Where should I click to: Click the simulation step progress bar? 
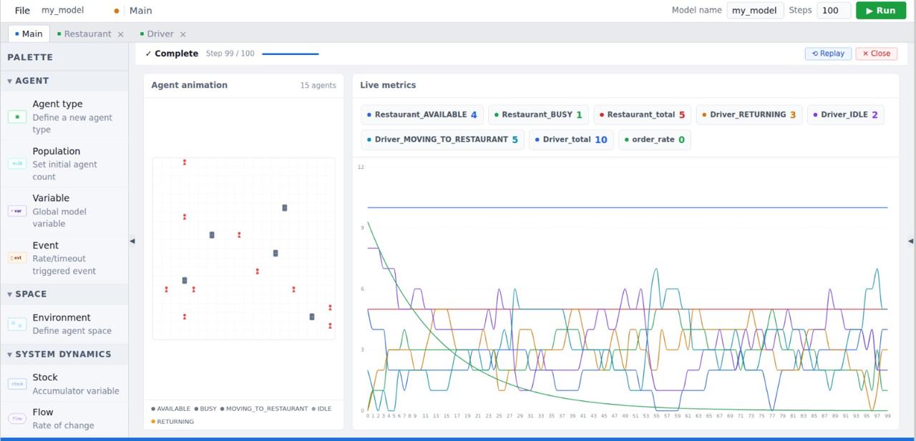click(291, 54)
